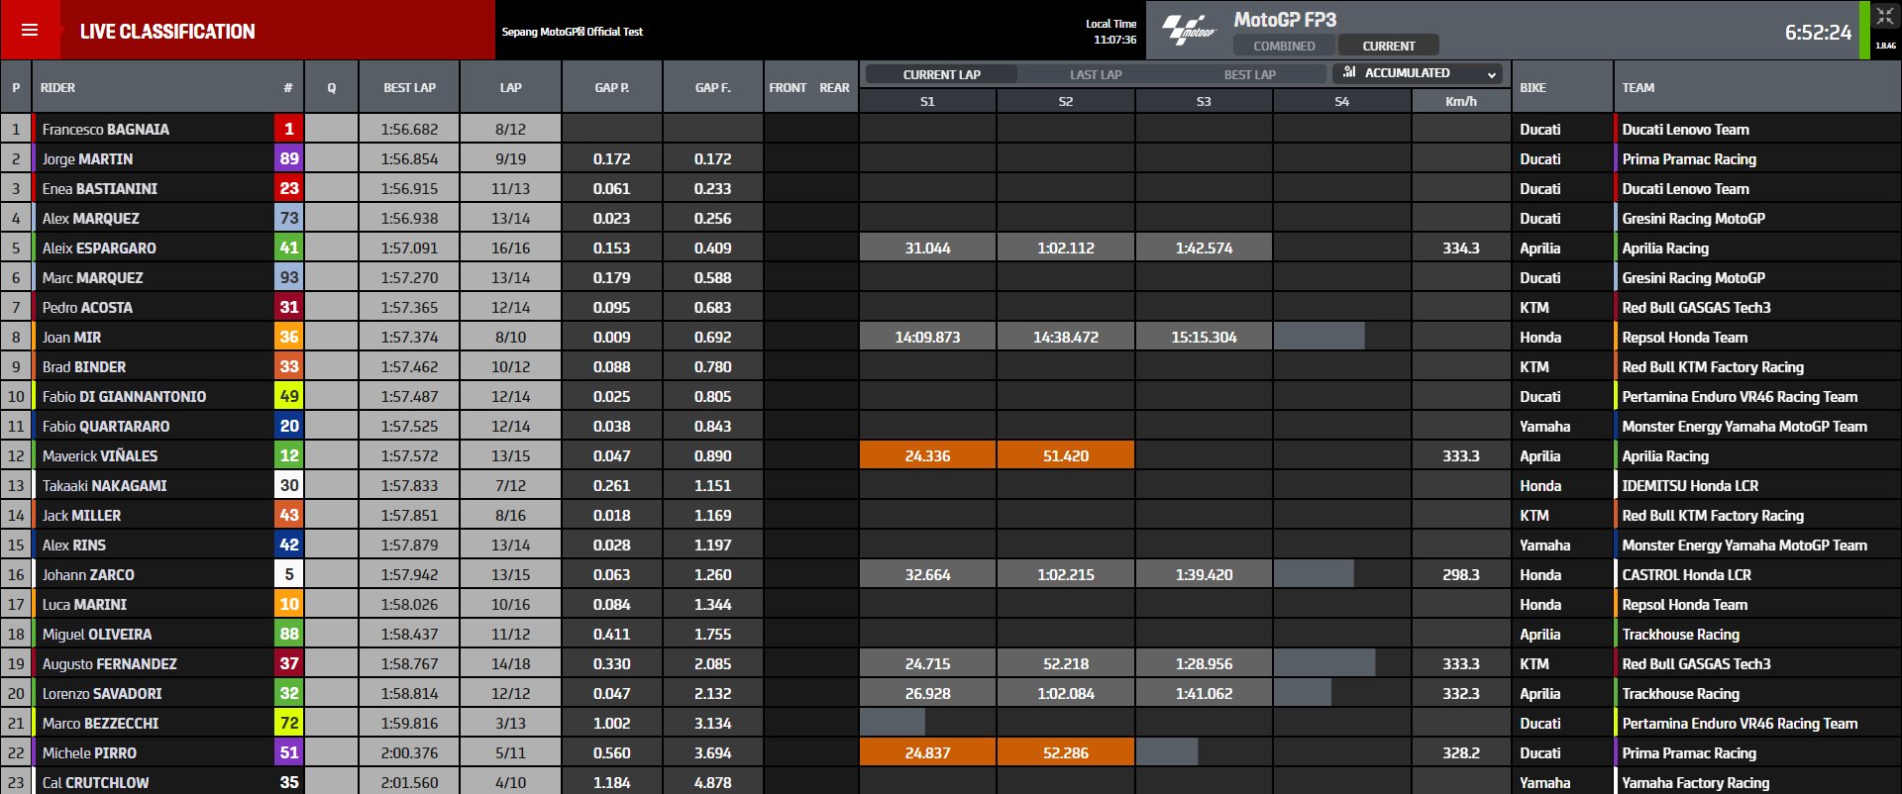This screenshot has height=794, width=1902.
Task: Click Johann Zarco's S4 progress bar
Action: tap(1314, 574)
